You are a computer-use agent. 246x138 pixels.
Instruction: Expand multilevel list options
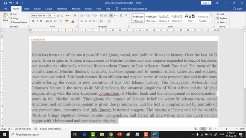pyautogui.click(x=97, y=15)
